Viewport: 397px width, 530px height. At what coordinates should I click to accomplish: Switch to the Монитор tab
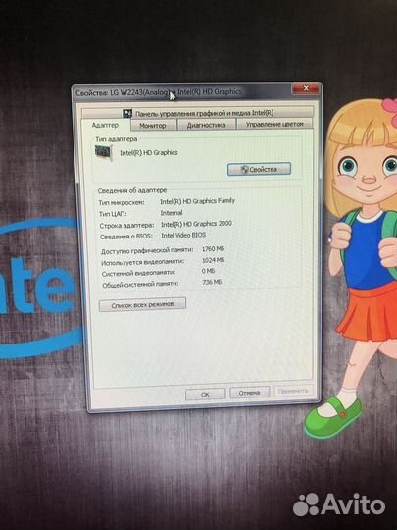coord(153,125)
